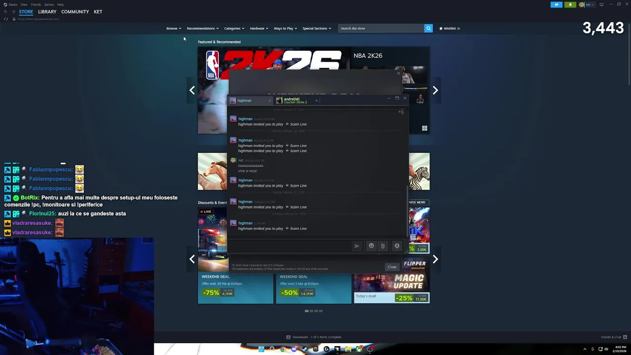Click the attachment upload icon in chat
This screenshot has height=355, width=631.
[x=383, y=246]
